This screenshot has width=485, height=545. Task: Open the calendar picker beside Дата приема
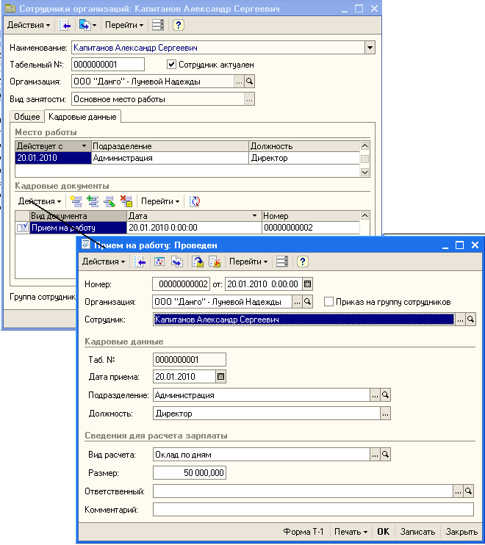point(220,377)
